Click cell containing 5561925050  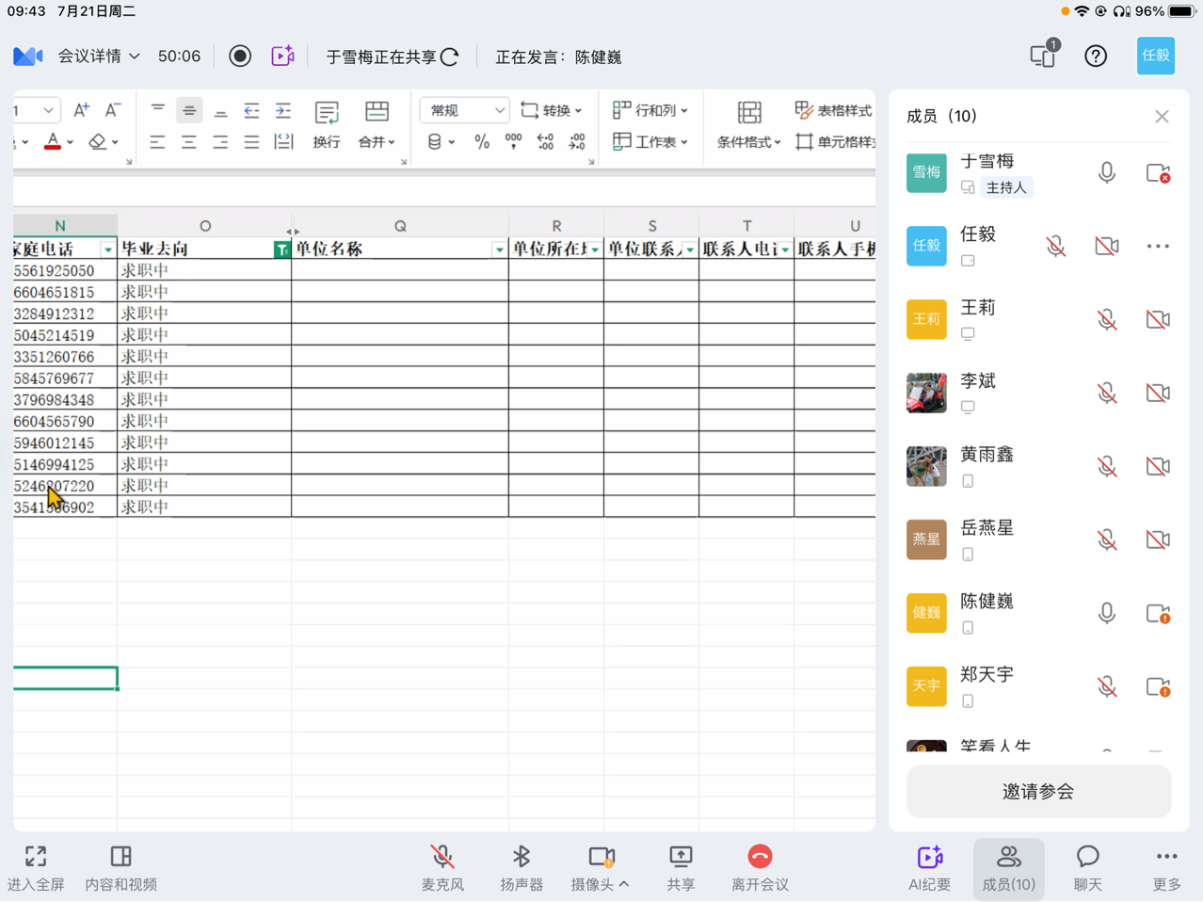point(66,271)
